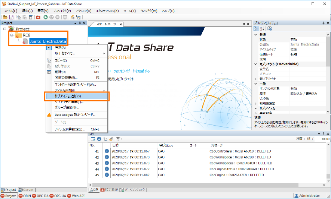
Task: Sort properties alphabetically with the A-Z icon
Action: point(262,29)
